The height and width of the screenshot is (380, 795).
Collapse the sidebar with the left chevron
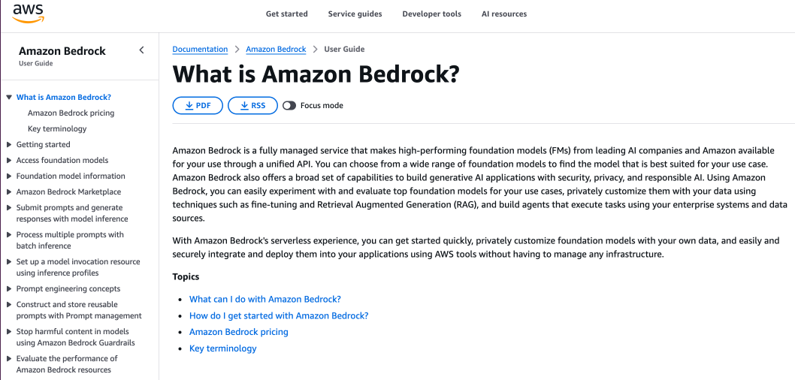141,50
